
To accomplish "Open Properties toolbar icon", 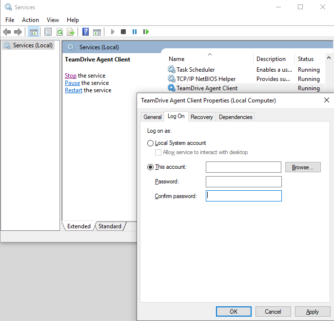I will 48,32.
